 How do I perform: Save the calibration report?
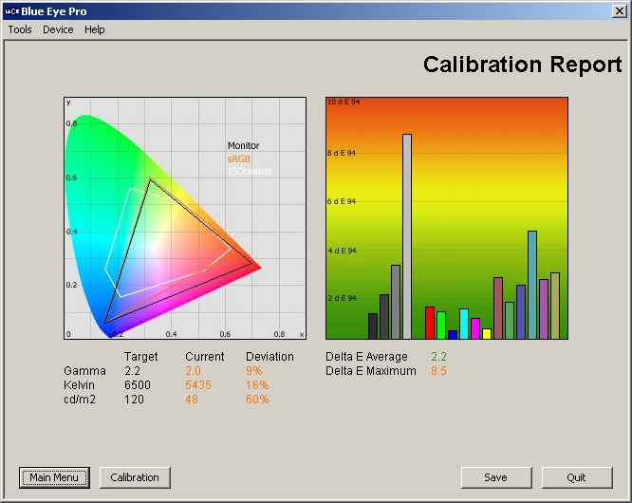pos(495,477)
